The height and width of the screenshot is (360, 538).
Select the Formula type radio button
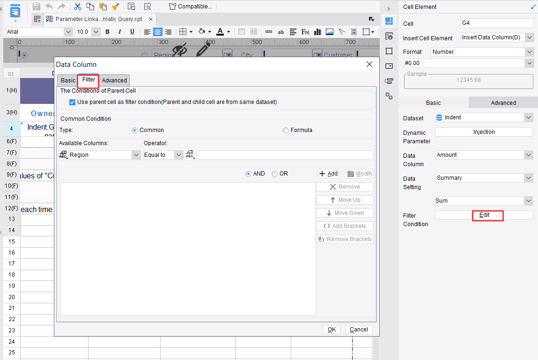coord(286,131)
